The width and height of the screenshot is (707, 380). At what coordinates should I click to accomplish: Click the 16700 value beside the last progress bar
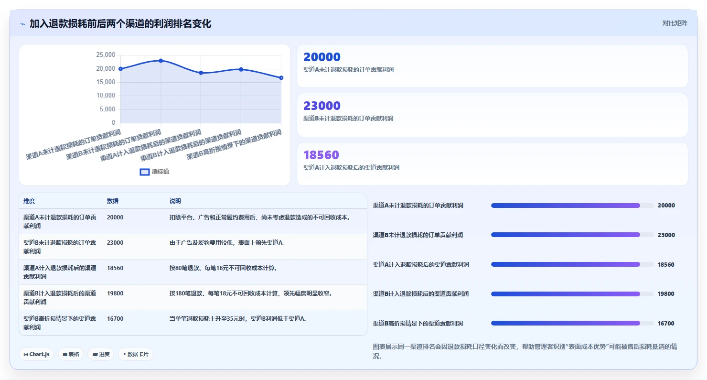click(666, 324)
